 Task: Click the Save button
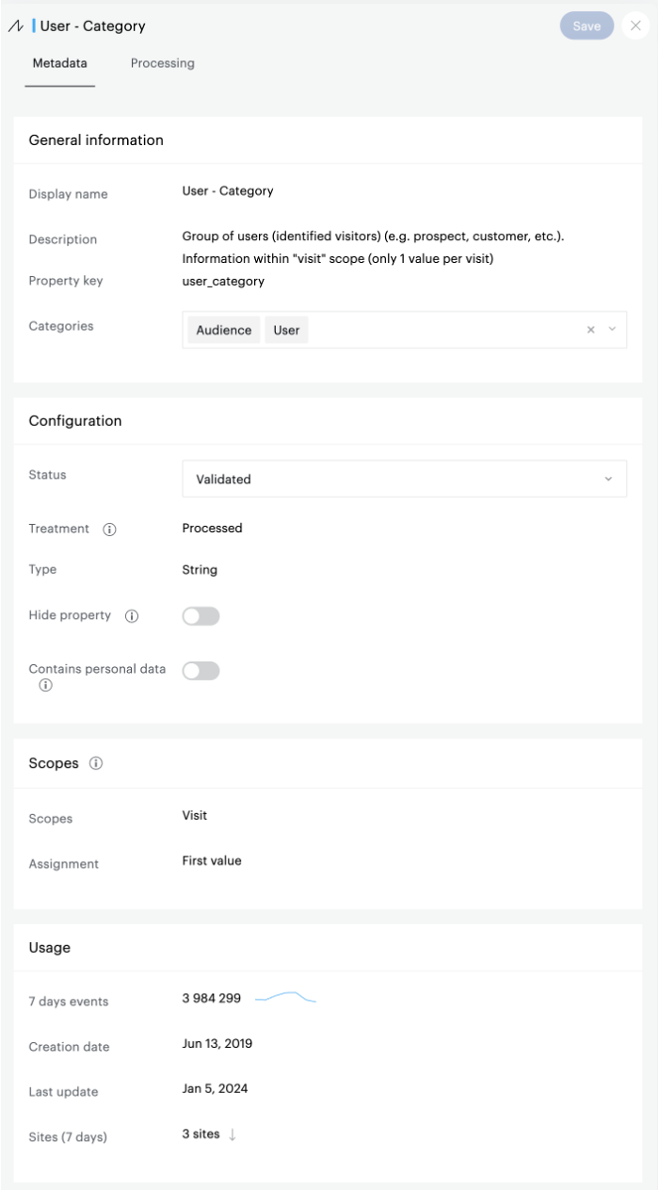587,25
